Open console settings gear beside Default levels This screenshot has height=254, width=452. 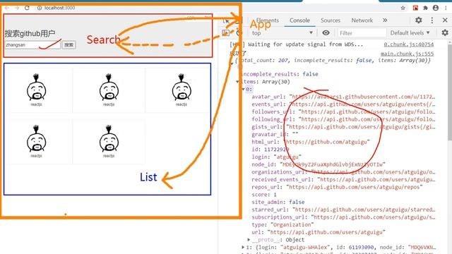(445, 33)
